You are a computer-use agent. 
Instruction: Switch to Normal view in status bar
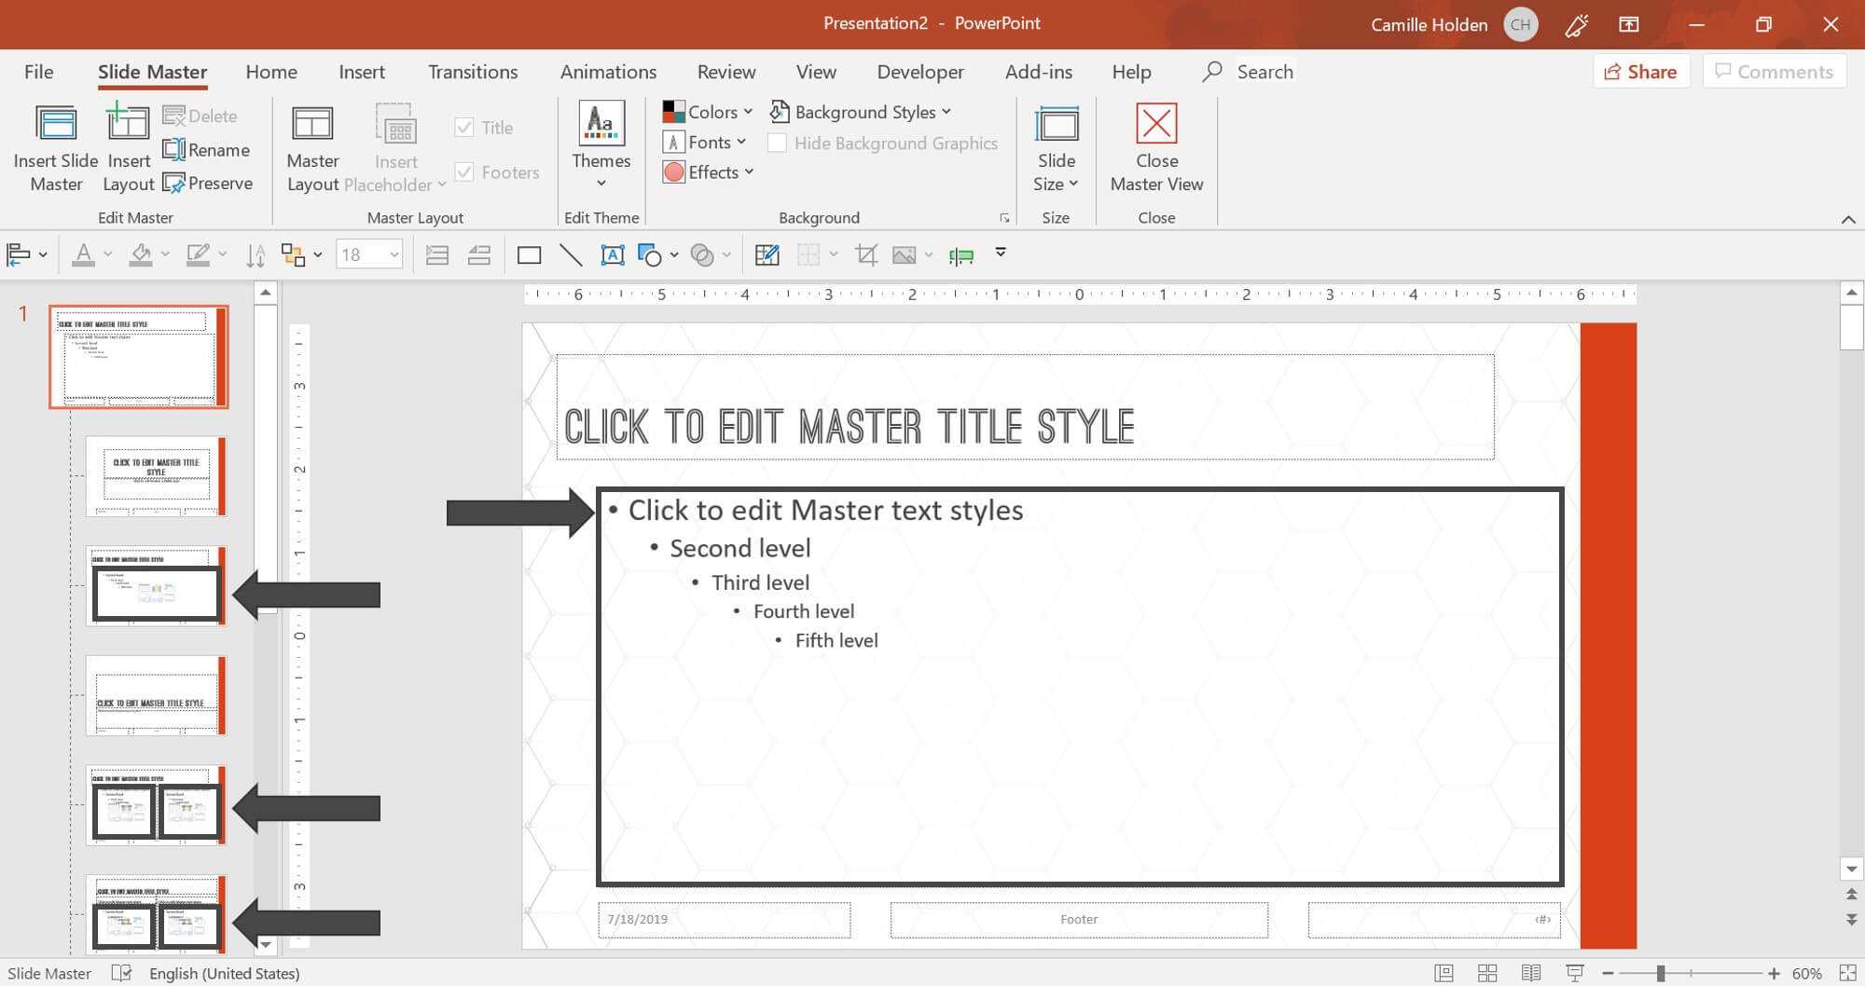(x=1444, y=973)
